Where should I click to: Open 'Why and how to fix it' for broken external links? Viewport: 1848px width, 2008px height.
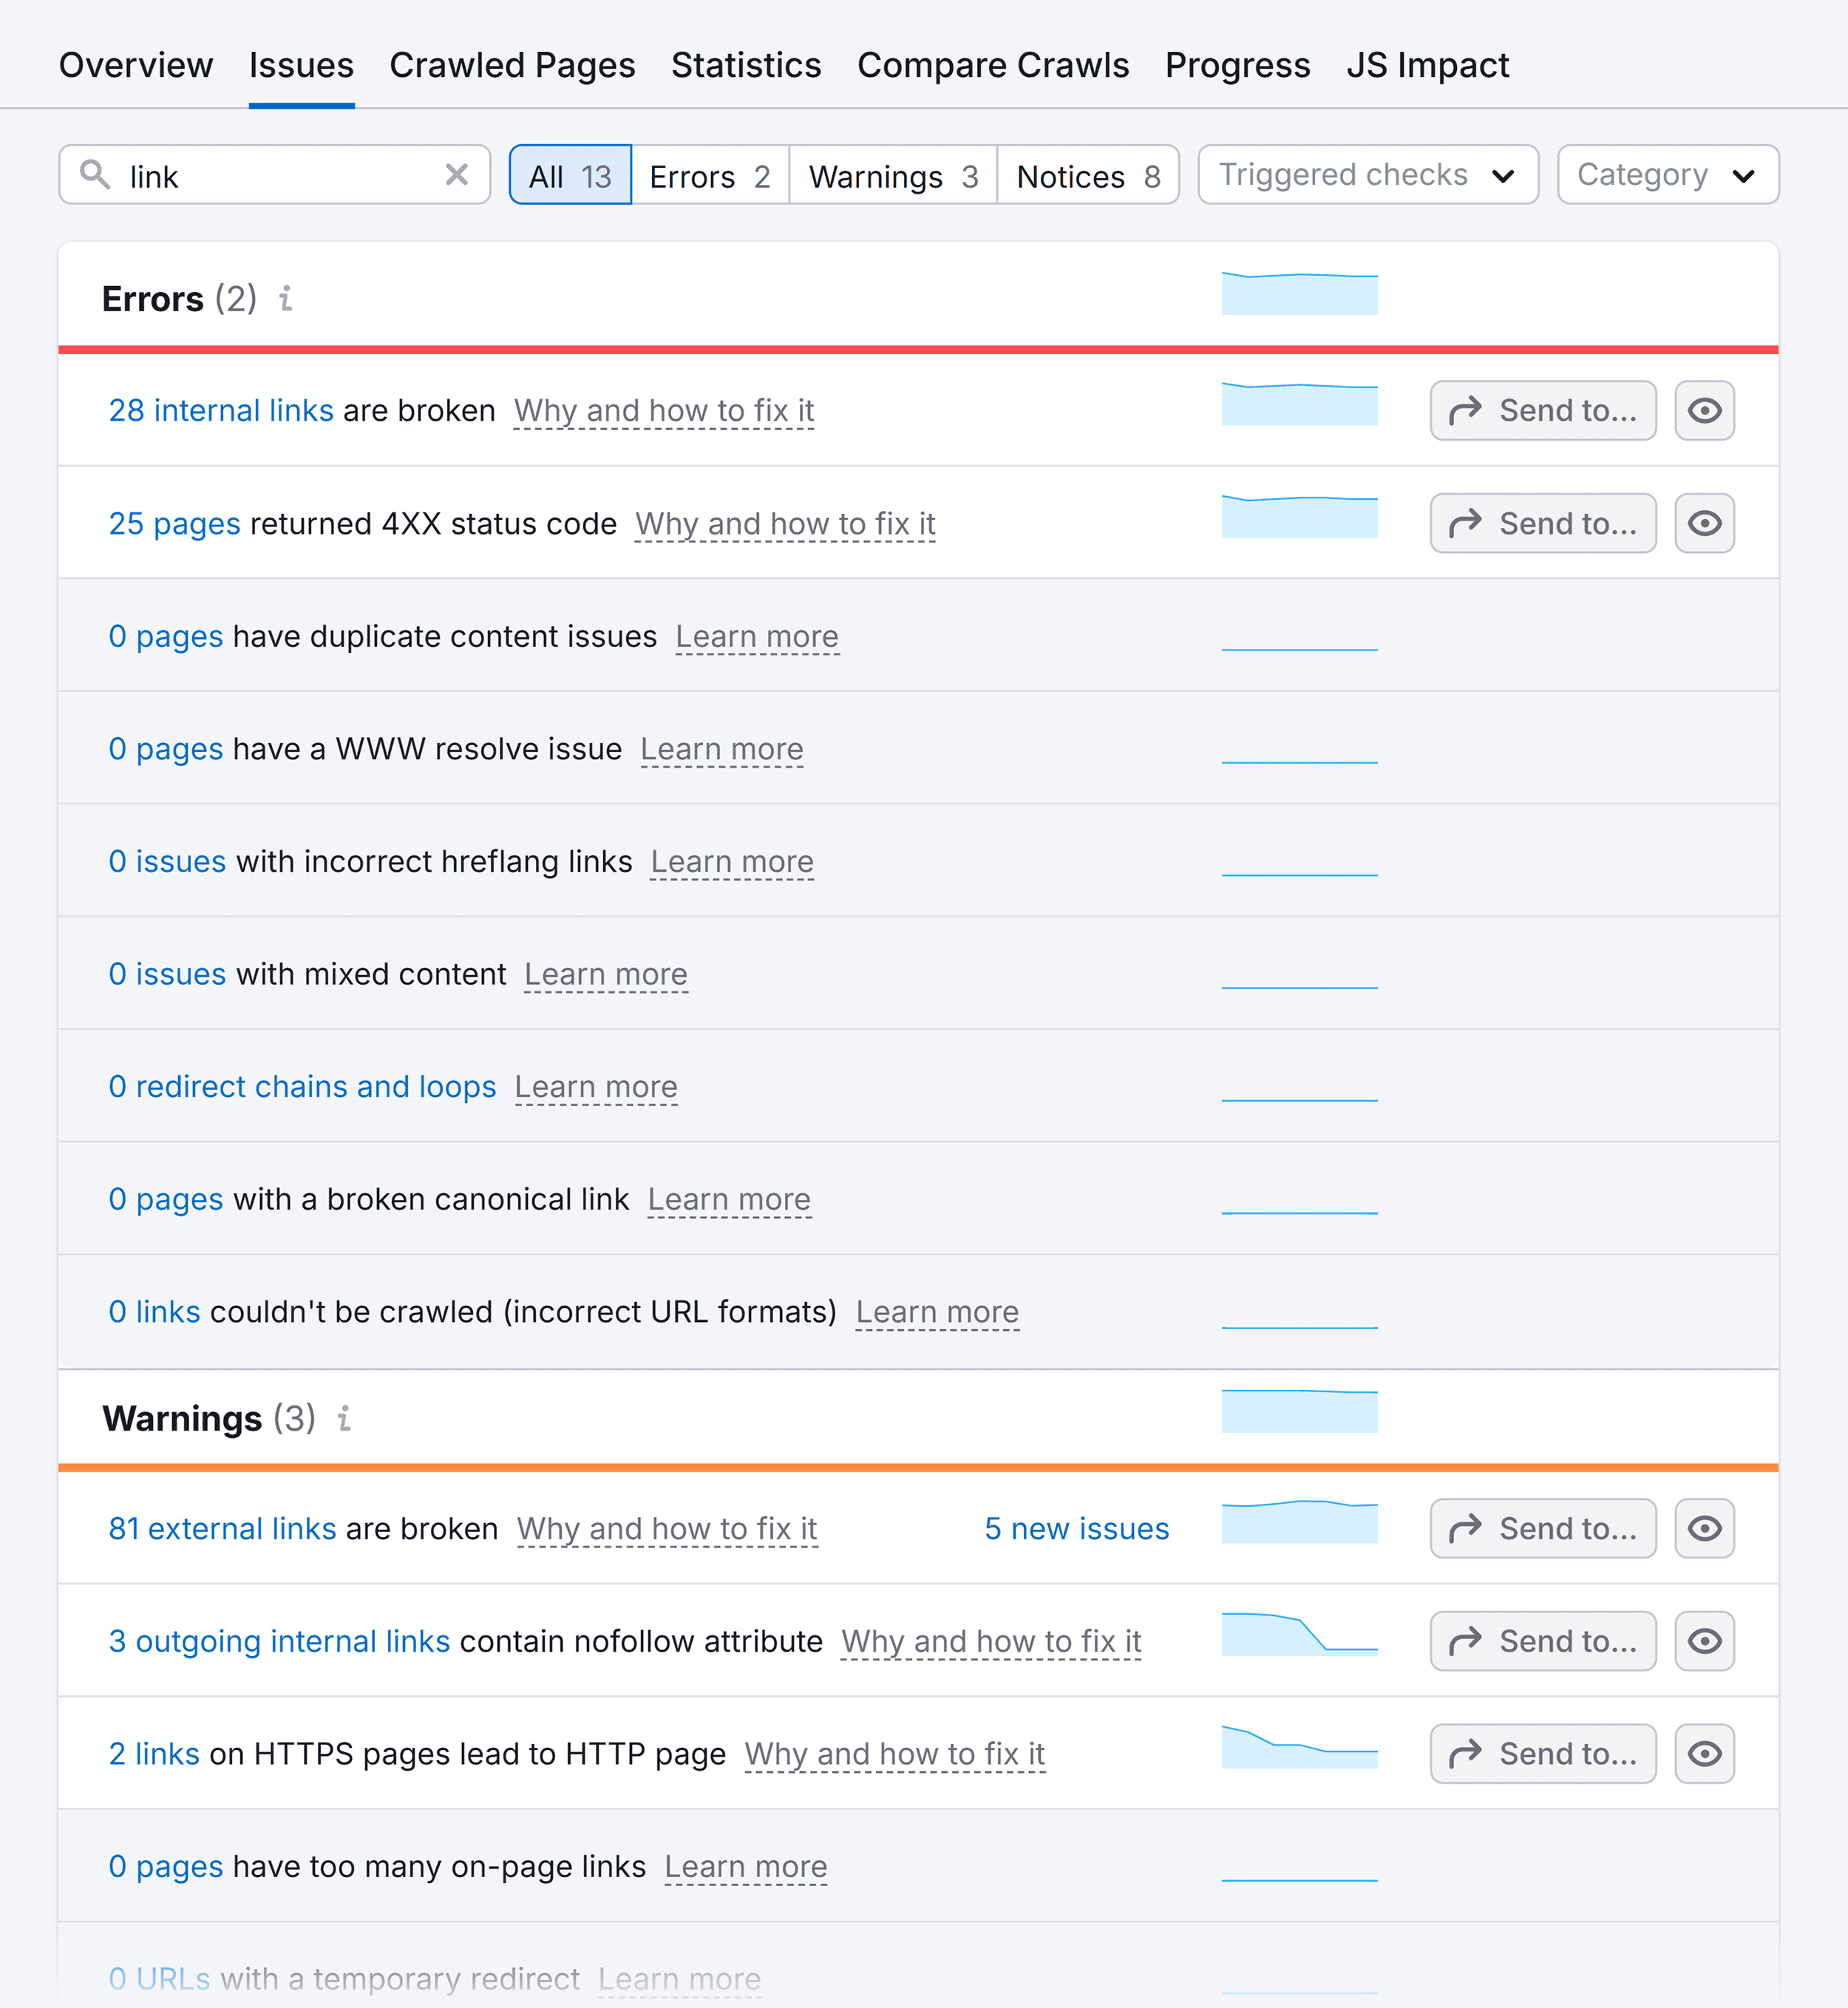(x=667, y=1529)
